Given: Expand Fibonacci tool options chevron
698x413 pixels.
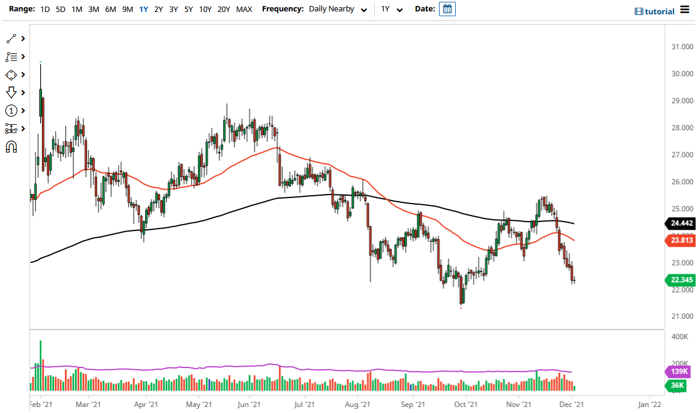Looking at the screenshot, I should [x=23, y=57].
